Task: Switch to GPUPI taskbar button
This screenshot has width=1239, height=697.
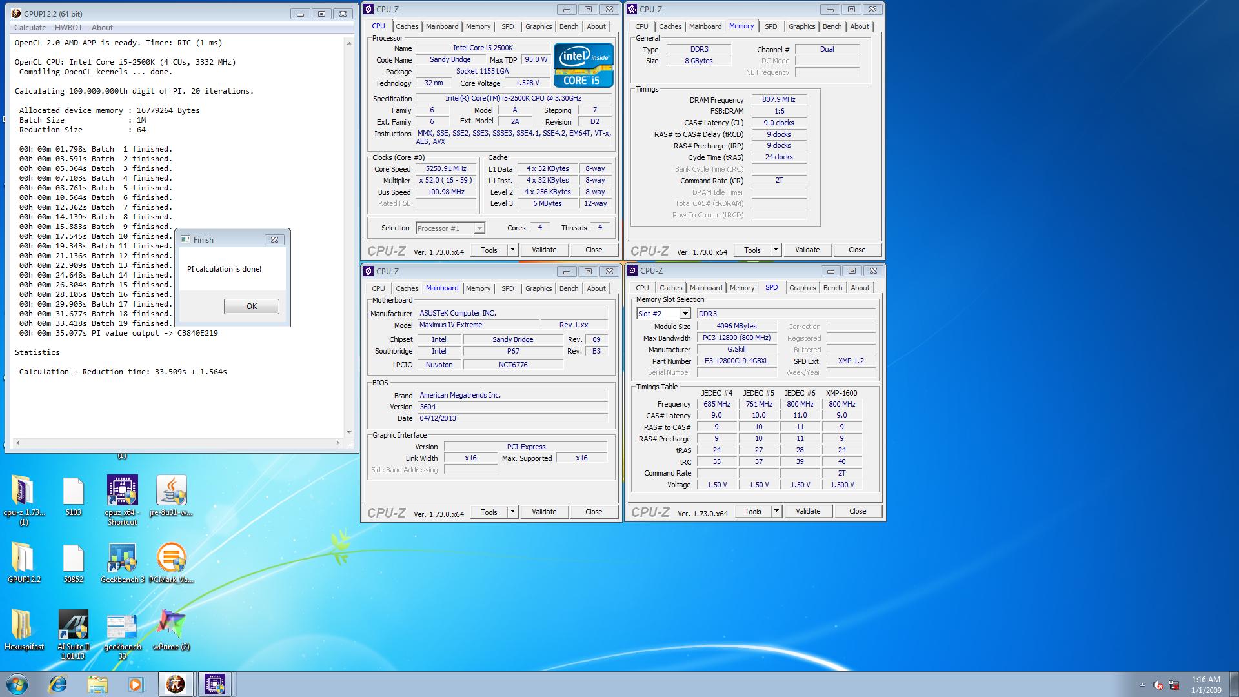Action: tap(176, 684)
